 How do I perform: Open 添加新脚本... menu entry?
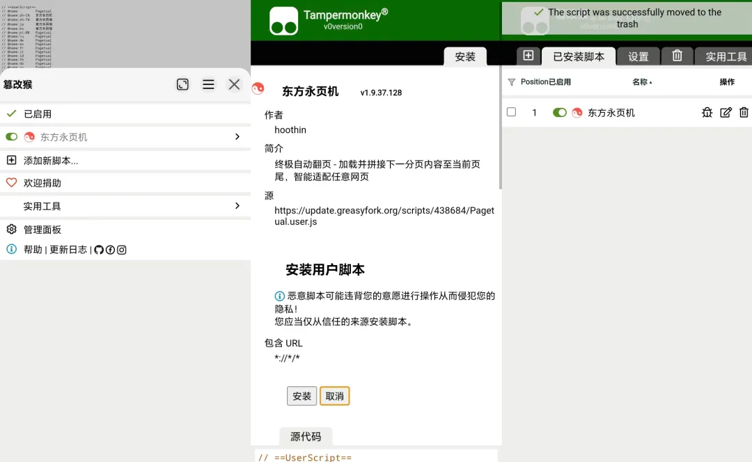click(125, 161)
